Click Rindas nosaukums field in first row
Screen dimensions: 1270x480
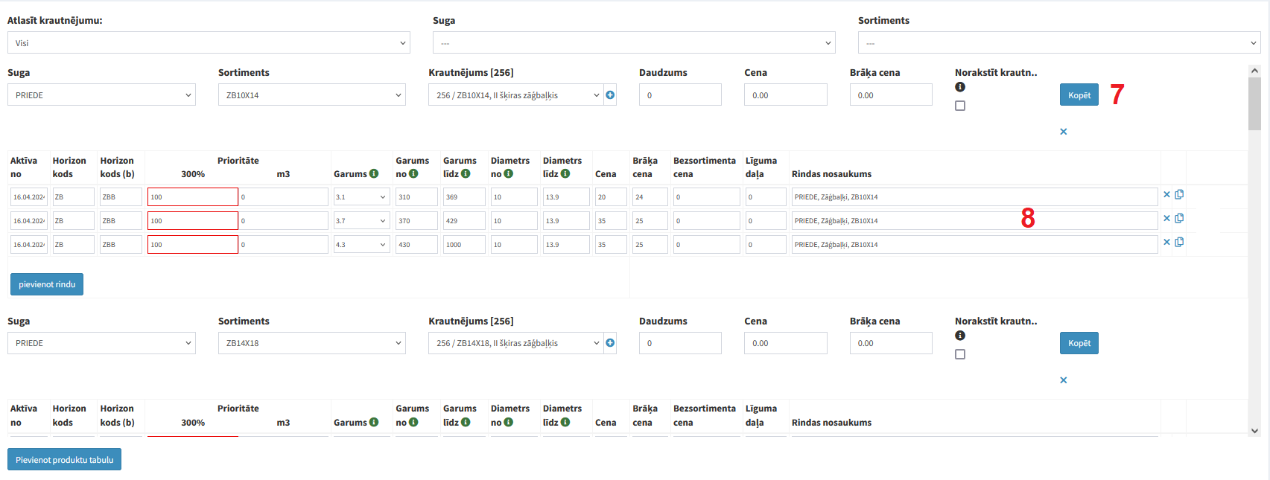974,197
